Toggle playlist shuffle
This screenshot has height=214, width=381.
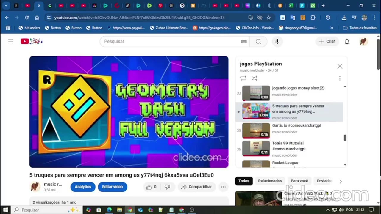[x=254, y=78]
